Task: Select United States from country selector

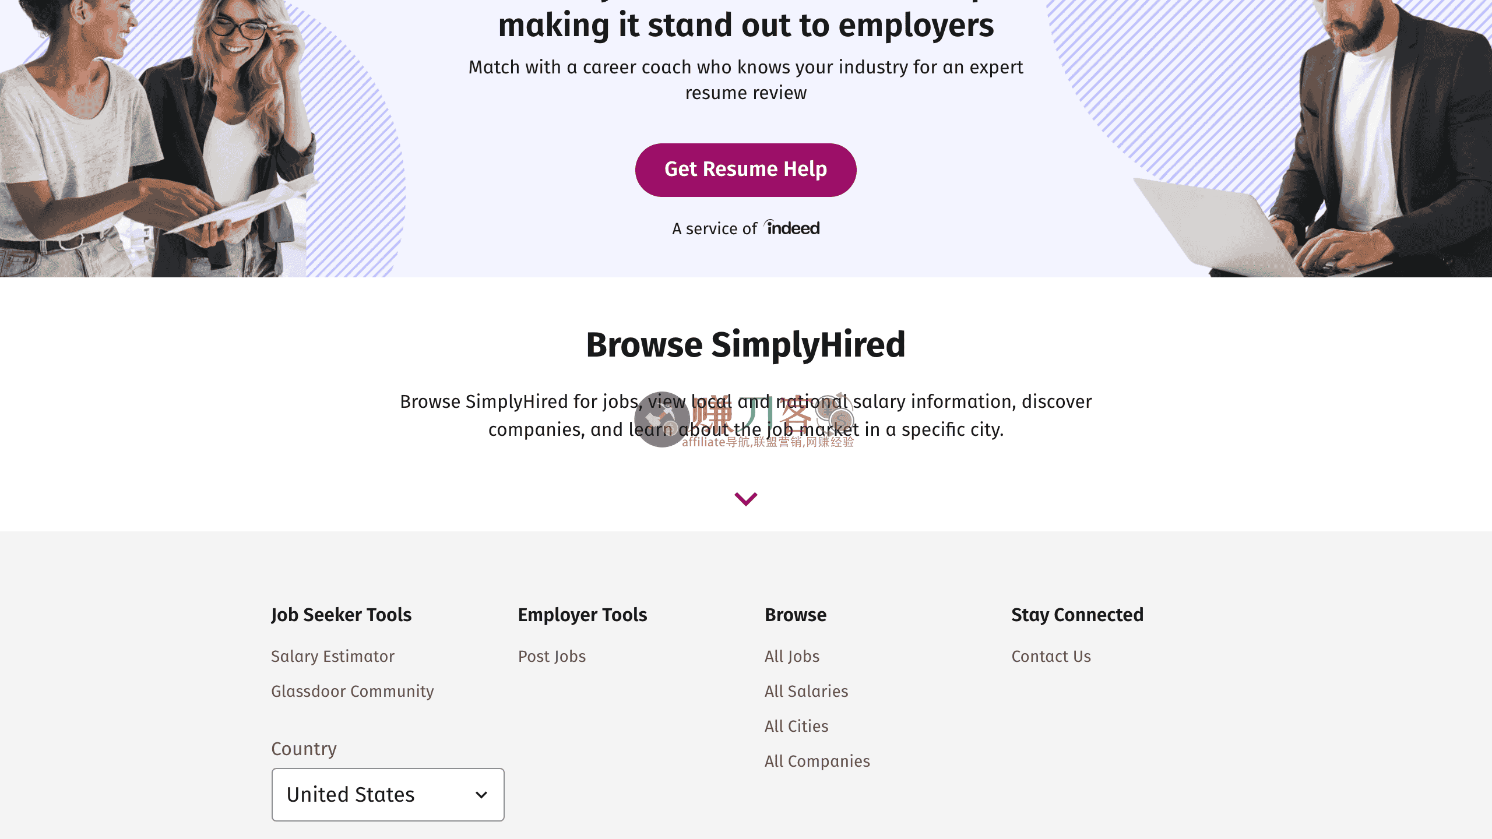Action: coord(387,794)
